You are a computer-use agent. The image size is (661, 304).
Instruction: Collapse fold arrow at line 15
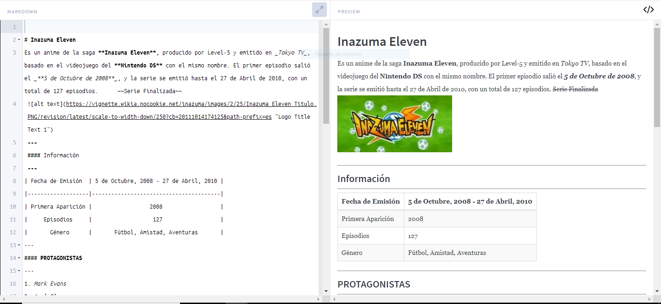(x=19, y=271)
